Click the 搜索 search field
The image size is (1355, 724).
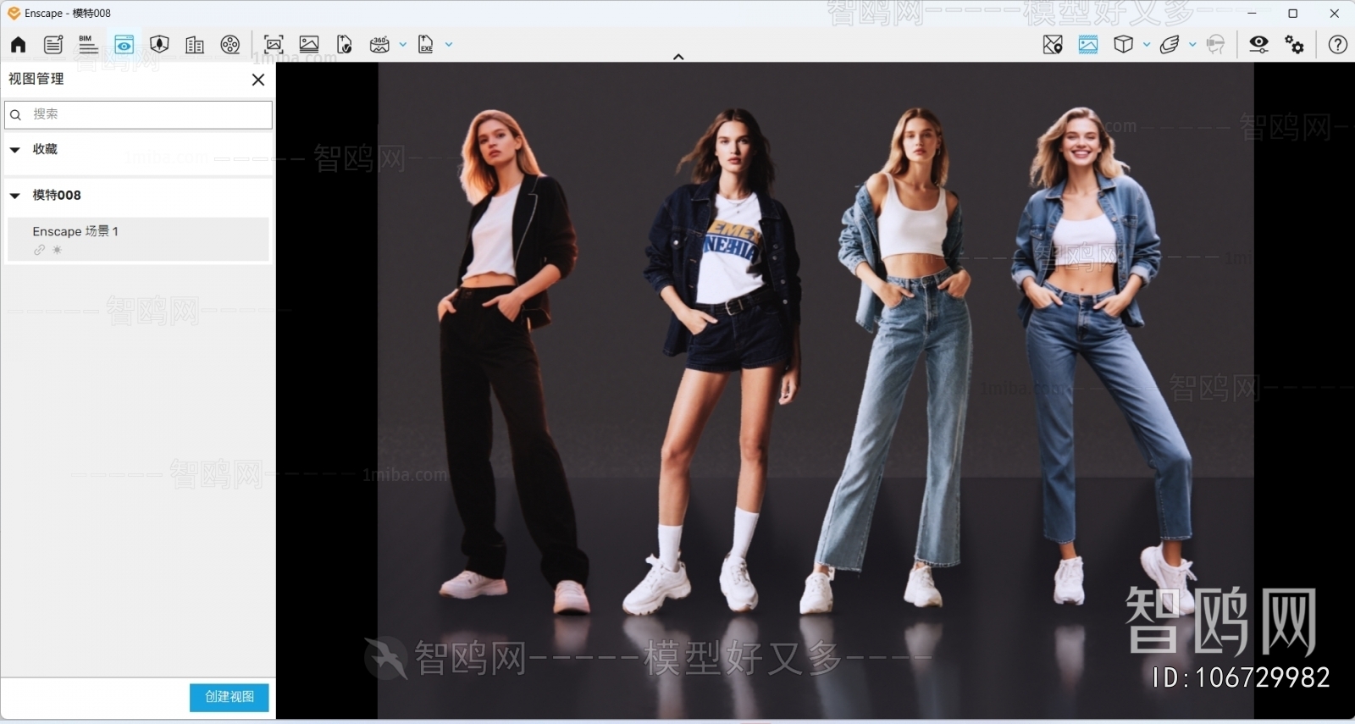pyautogui.click(x=144, y=114)
